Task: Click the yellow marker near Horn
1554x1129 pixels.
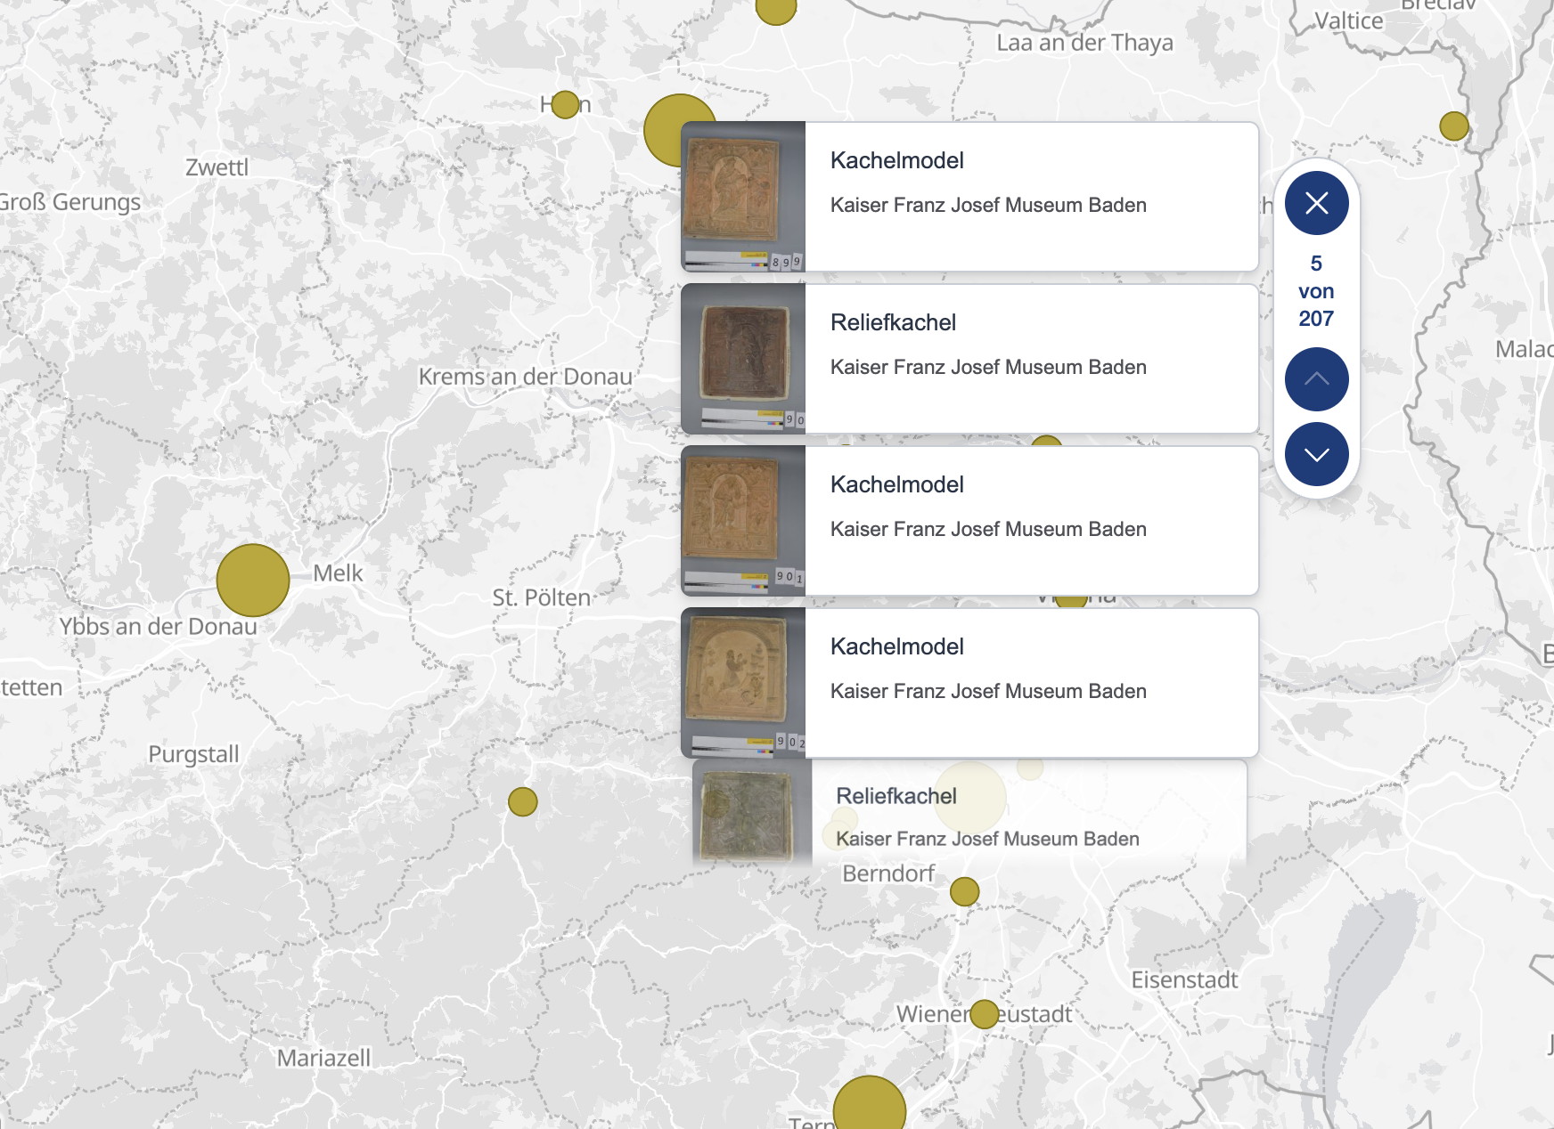Action: [562, 104]
